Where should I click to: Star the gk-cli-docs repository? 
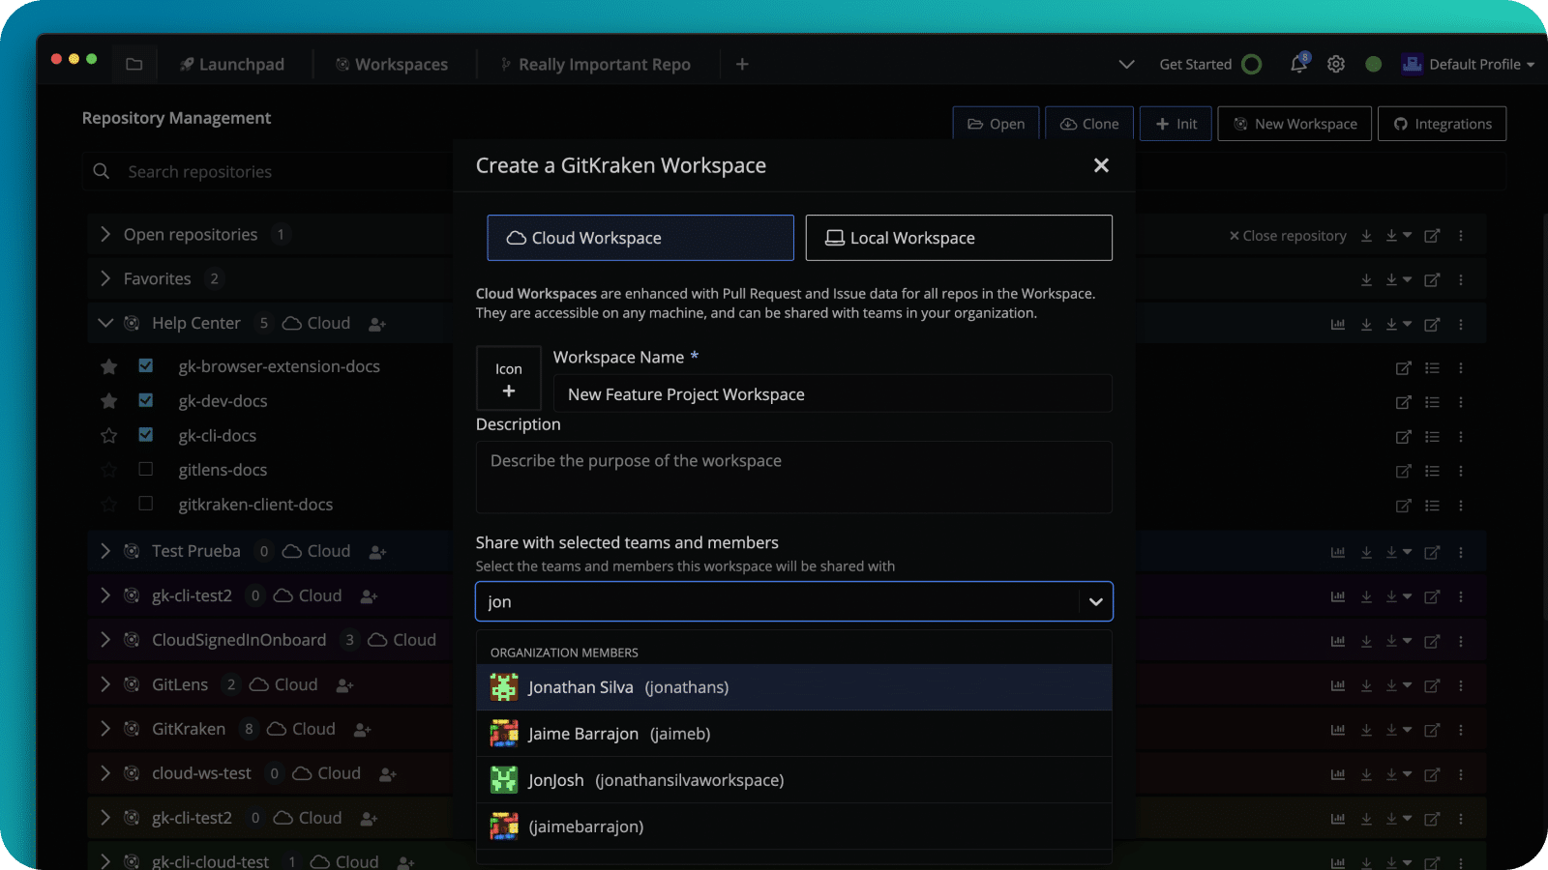(x=109, y=436)
